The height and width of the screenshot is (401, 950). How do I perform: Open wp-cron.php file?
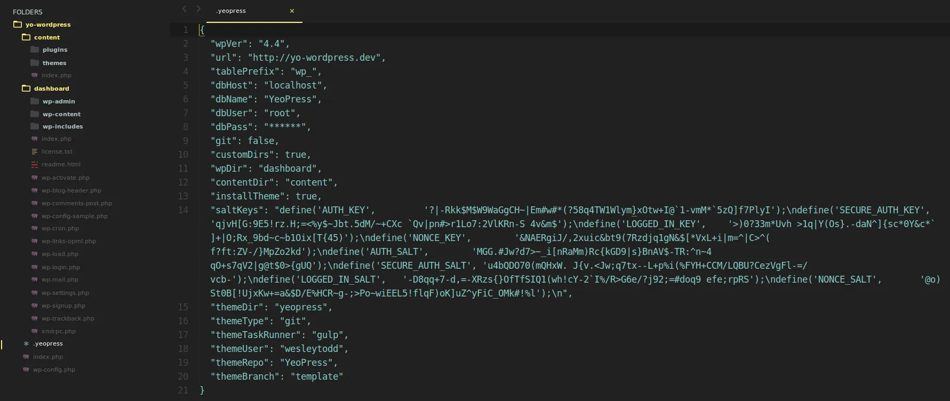[60, 228]
